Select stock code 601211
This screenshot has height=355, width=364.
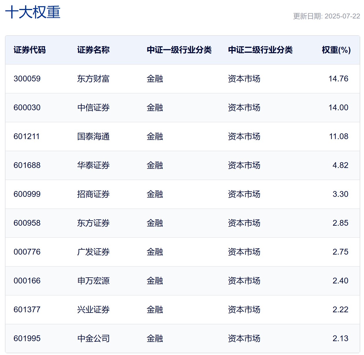coord(26,137)
